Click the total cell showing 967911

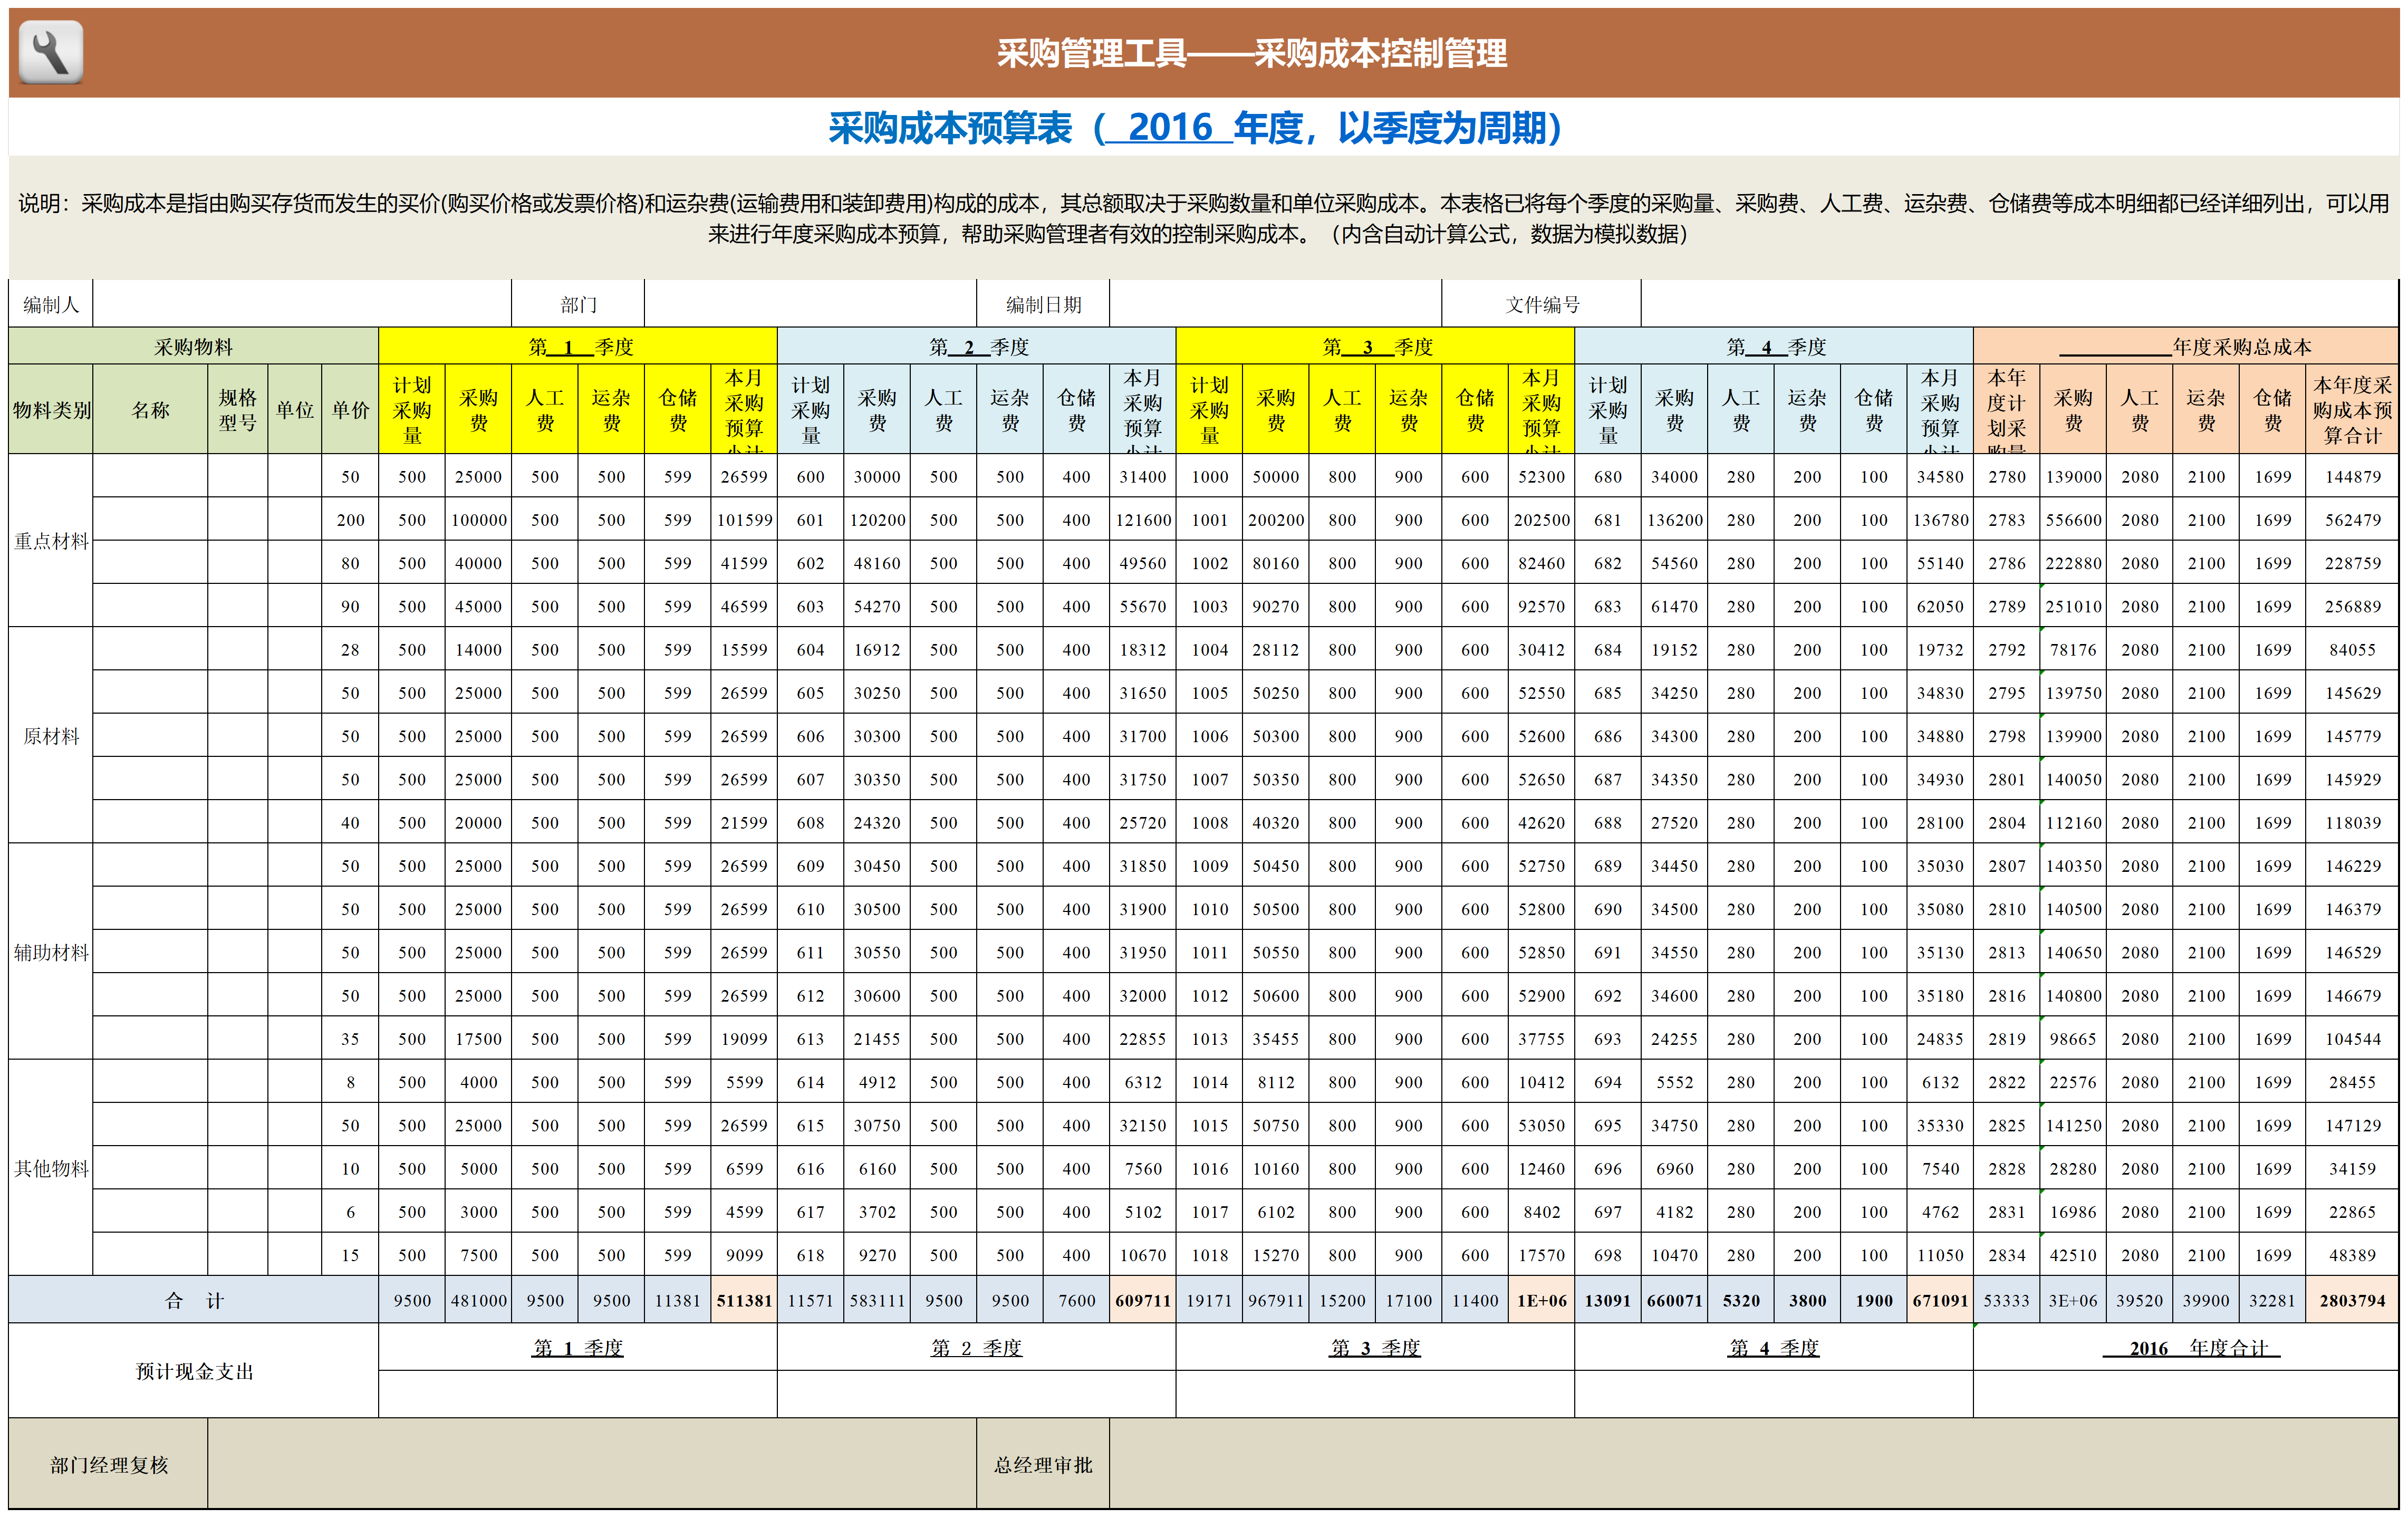pos(1276,1300)
